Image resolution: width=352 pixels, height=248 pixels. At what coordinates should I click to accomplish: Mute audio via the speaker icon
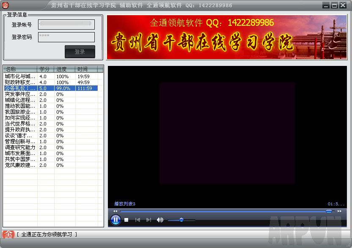[160, 220]
